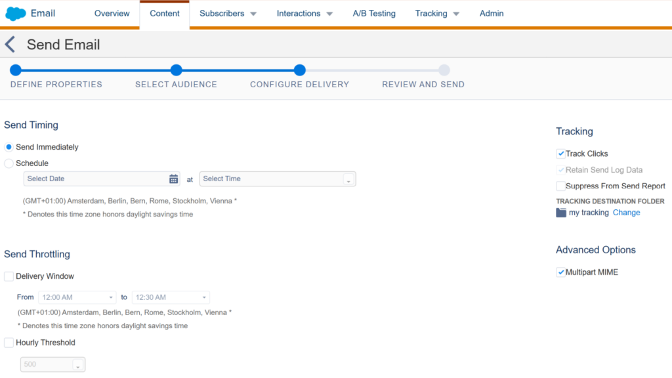
Task: Open the A/B Testing tab
Action: click(374, 13)
